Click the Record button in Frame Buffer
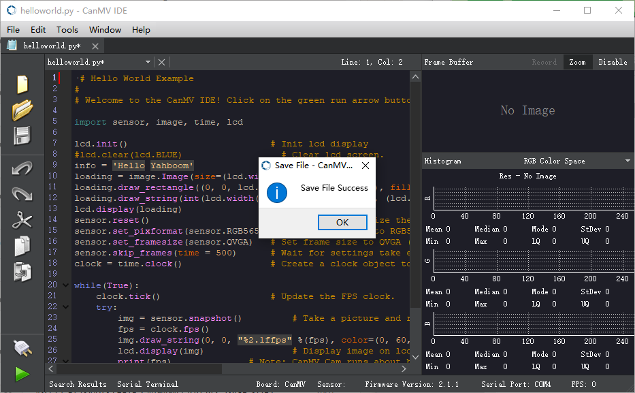Viewport: 635px width, 393px height. 544,62
